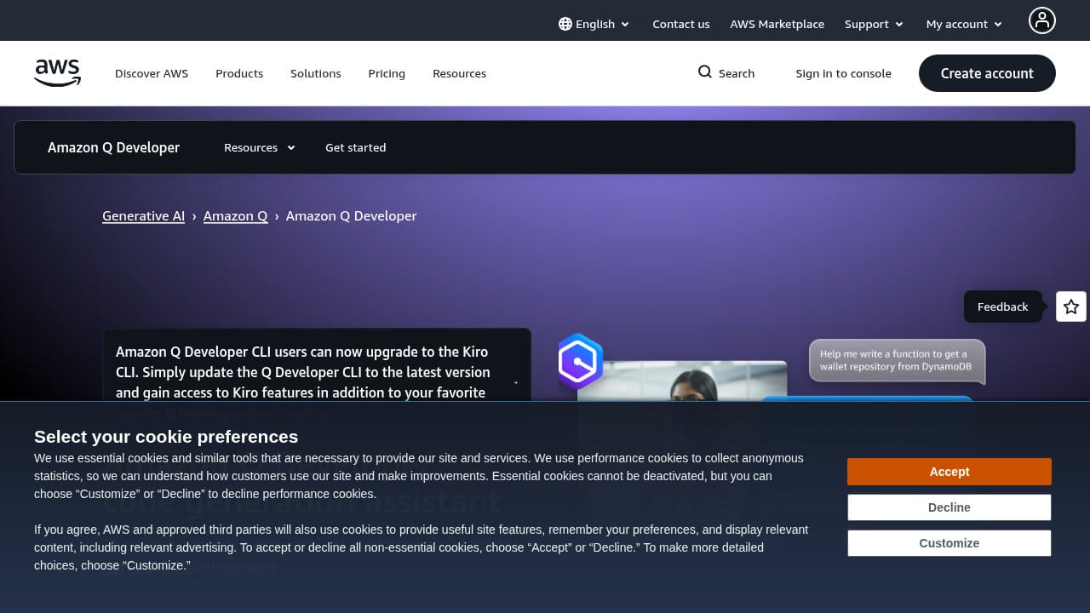
Task: Open the Search tool via the magnifier icon
Action: pos(726,73)
